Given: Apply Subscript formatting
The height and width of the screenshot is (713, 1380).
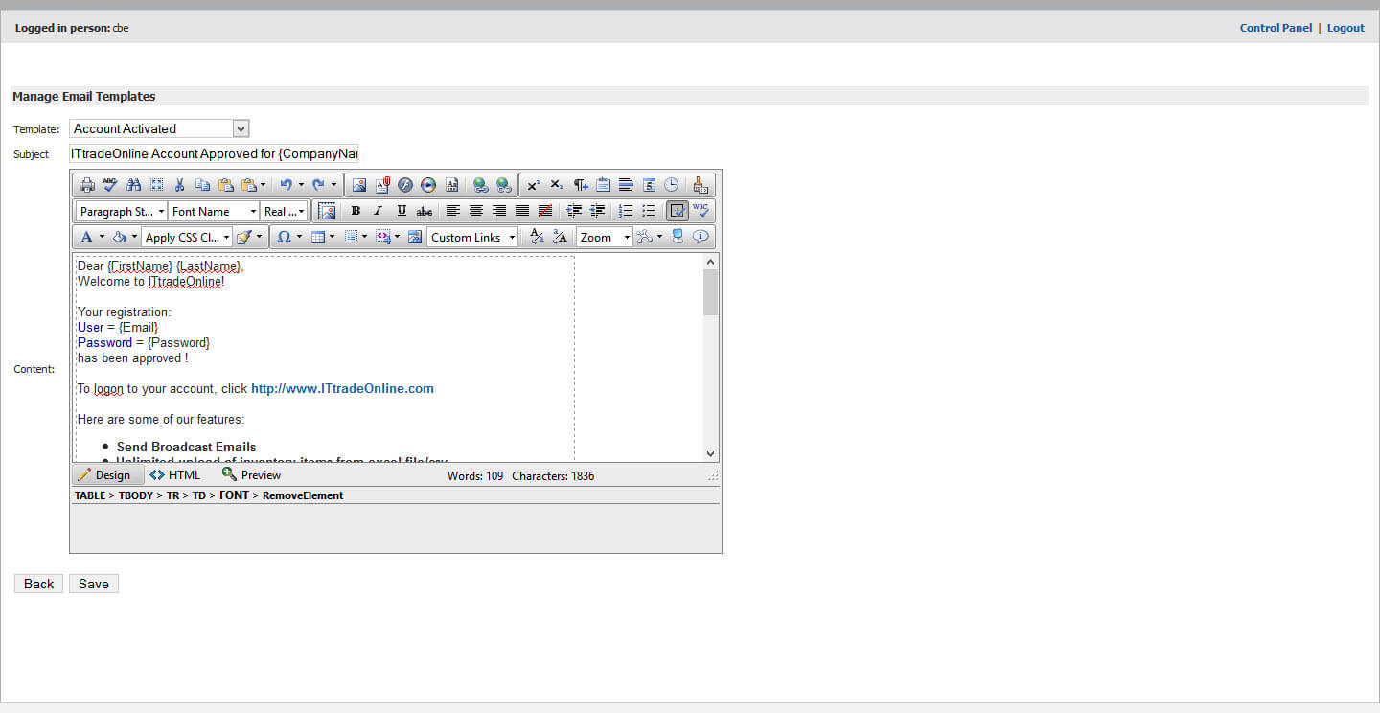Looking at the screenshot, I should click(x=557, y=185).
